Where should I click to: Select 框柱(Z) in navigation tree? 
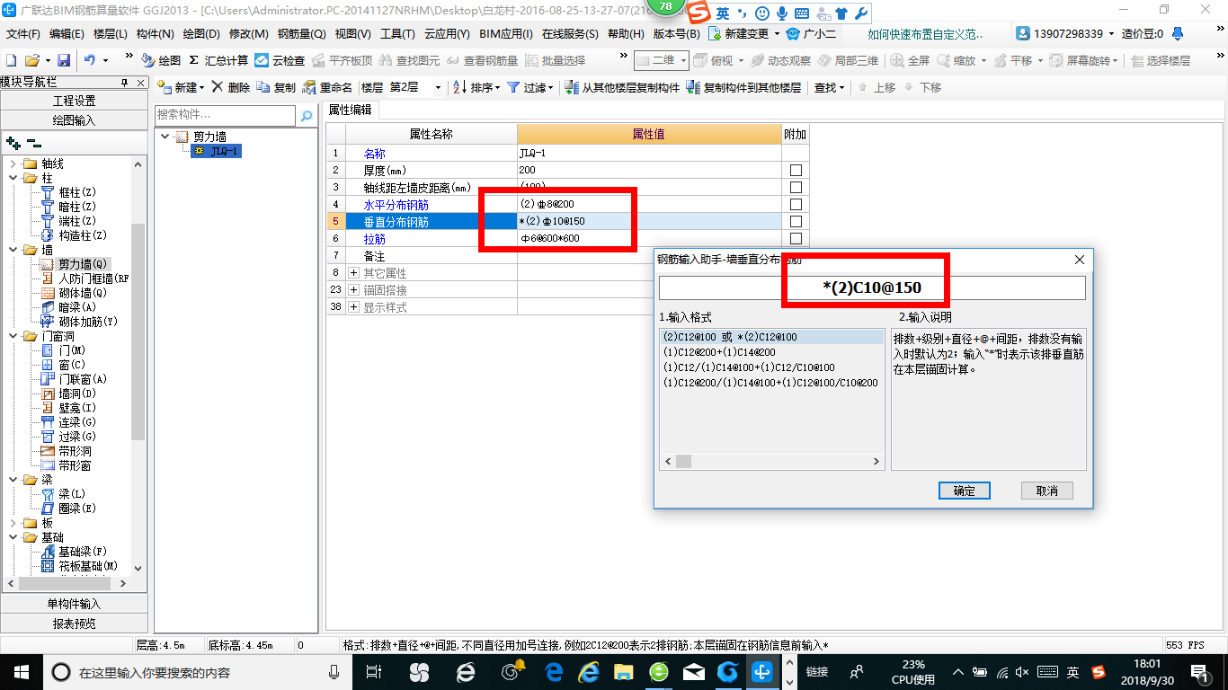coord(76,192)
